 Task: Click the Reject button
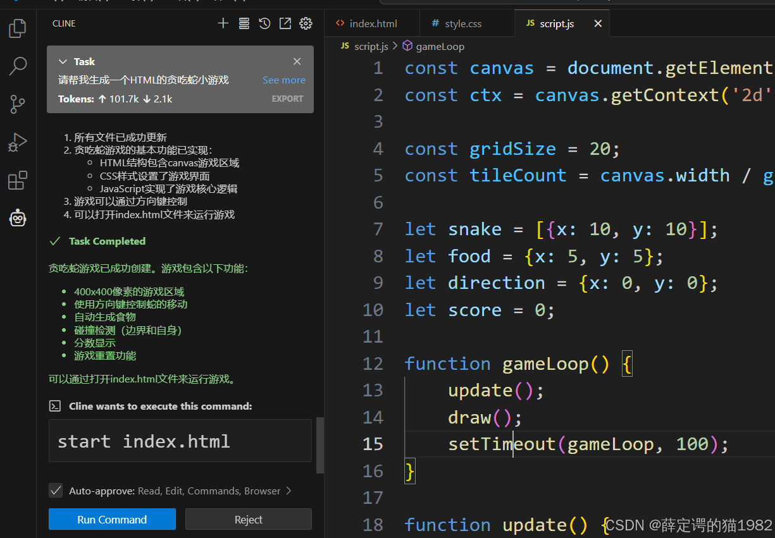click(249, 519)
